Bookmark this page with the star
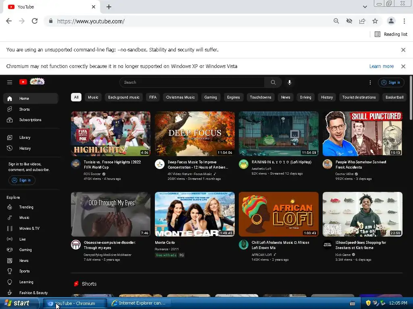 coord(375,21)
